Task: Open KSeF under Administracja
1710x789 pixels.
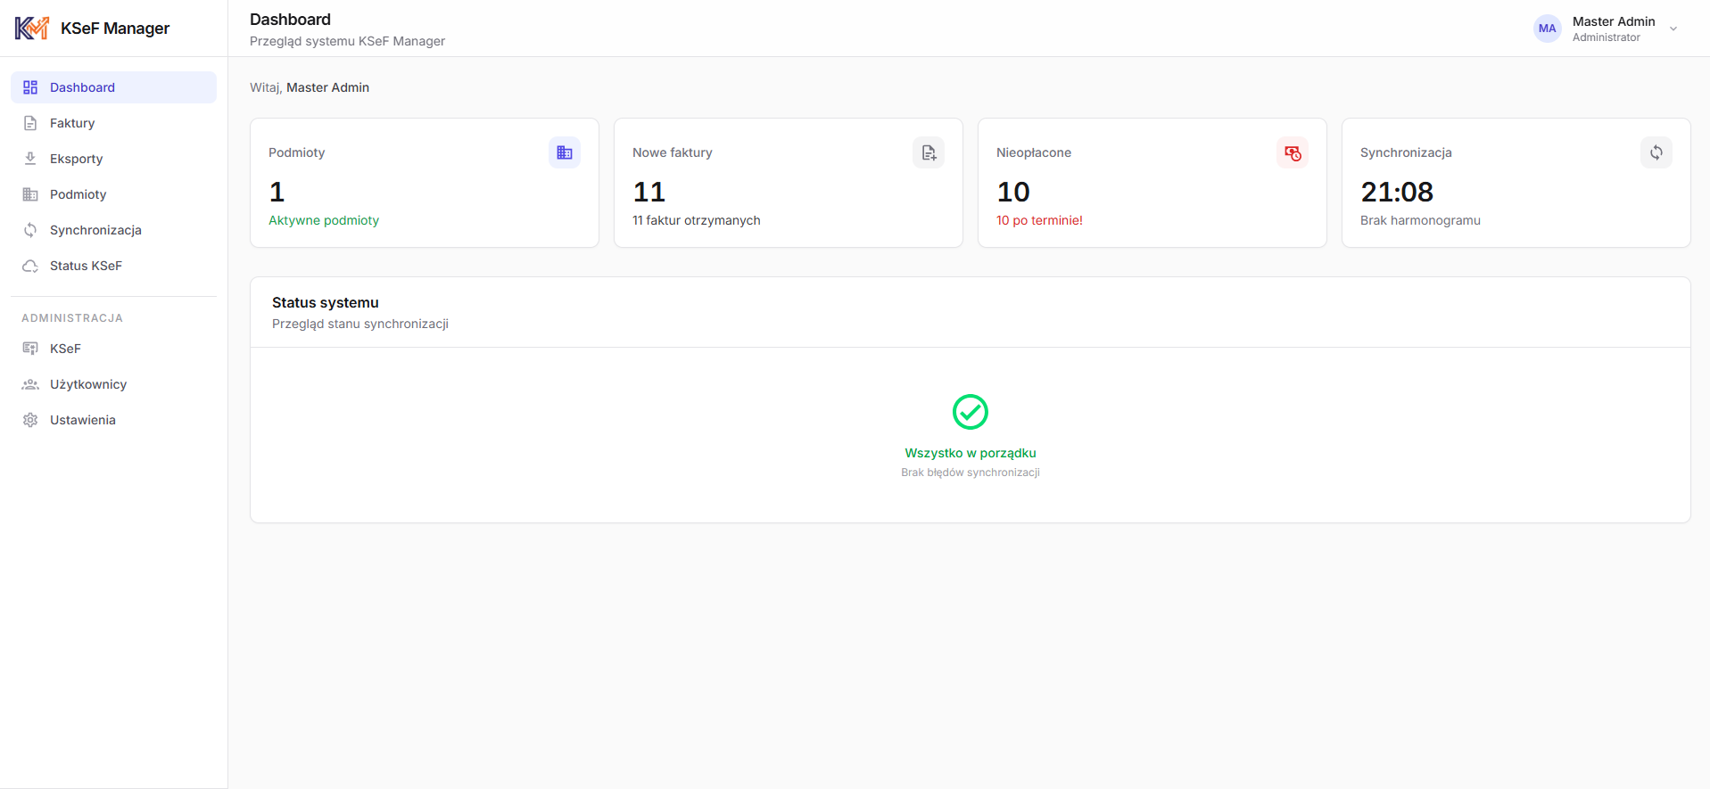Action: (x=113, y=349)
